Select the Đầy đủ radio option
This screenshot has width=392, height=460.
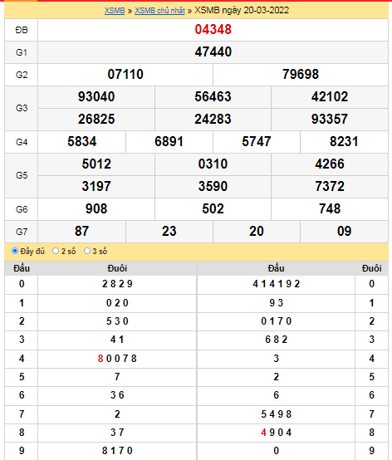pos(15,251)
